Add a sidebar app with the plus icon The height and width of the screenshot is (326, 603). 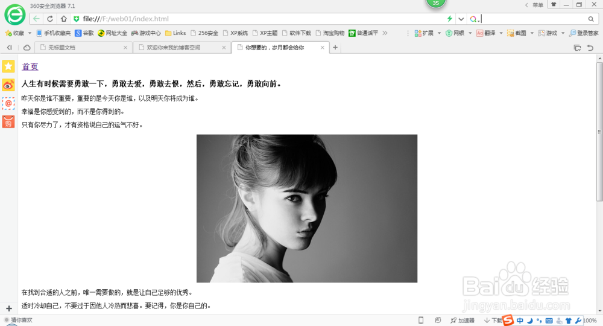click(9, 308)
